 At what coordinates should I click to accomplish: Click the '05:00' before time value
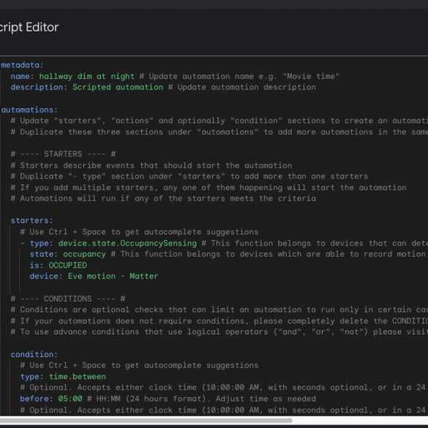pos(70,399)
